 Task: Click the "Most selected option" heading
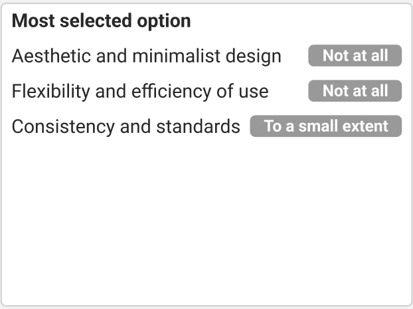coord(101,21)
